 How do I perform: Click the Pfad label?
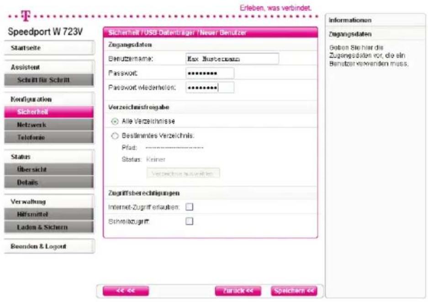point(129,148)
